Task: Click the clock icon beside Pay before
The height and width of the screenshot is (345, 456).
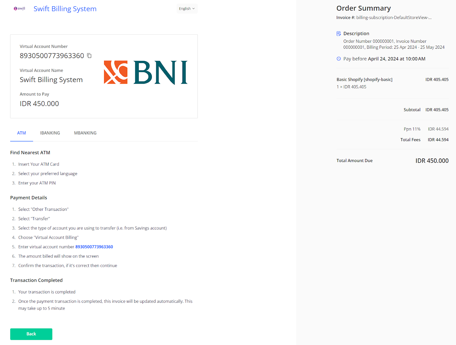Action: coord(339,59)
